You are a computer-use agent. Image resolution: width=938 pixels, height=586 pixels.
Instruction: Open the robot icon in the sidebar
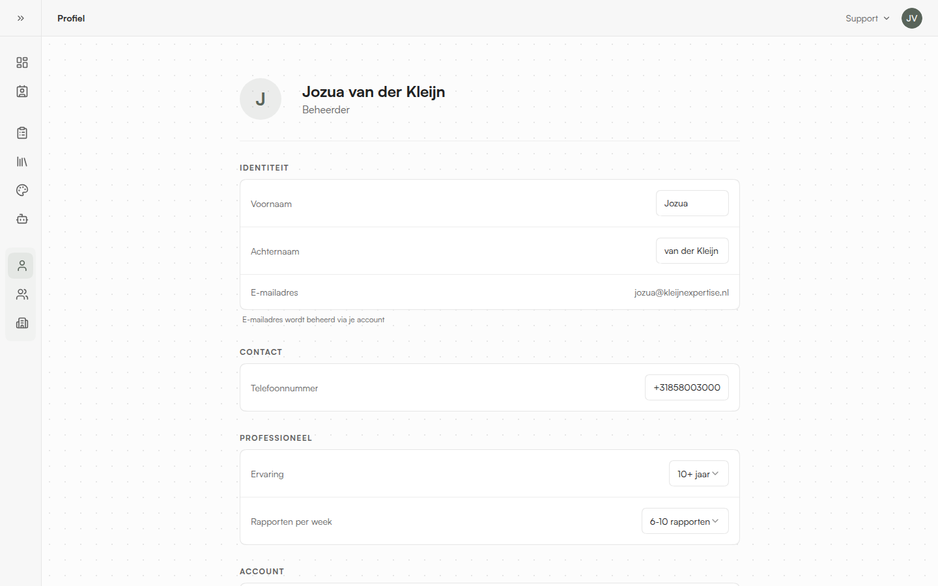coord(22,219)
